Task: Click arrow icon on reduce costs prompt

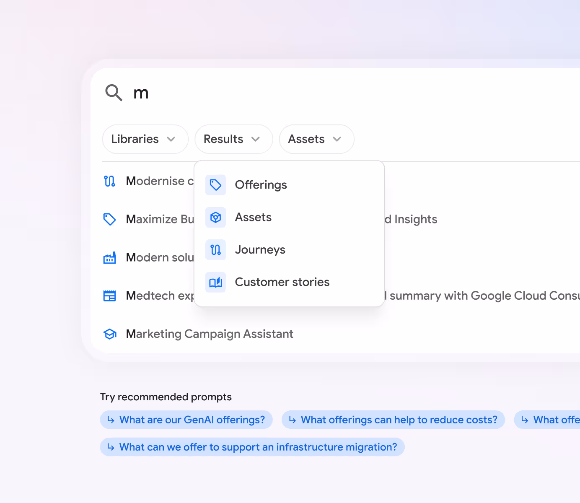Action: coord(292,420)
